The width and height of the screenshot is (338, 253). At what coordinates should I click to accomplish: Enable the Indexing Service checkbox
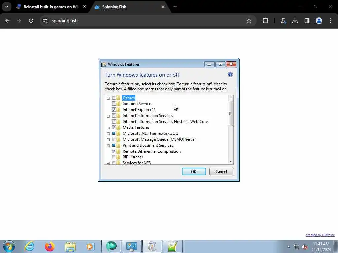tap(114, 104)
